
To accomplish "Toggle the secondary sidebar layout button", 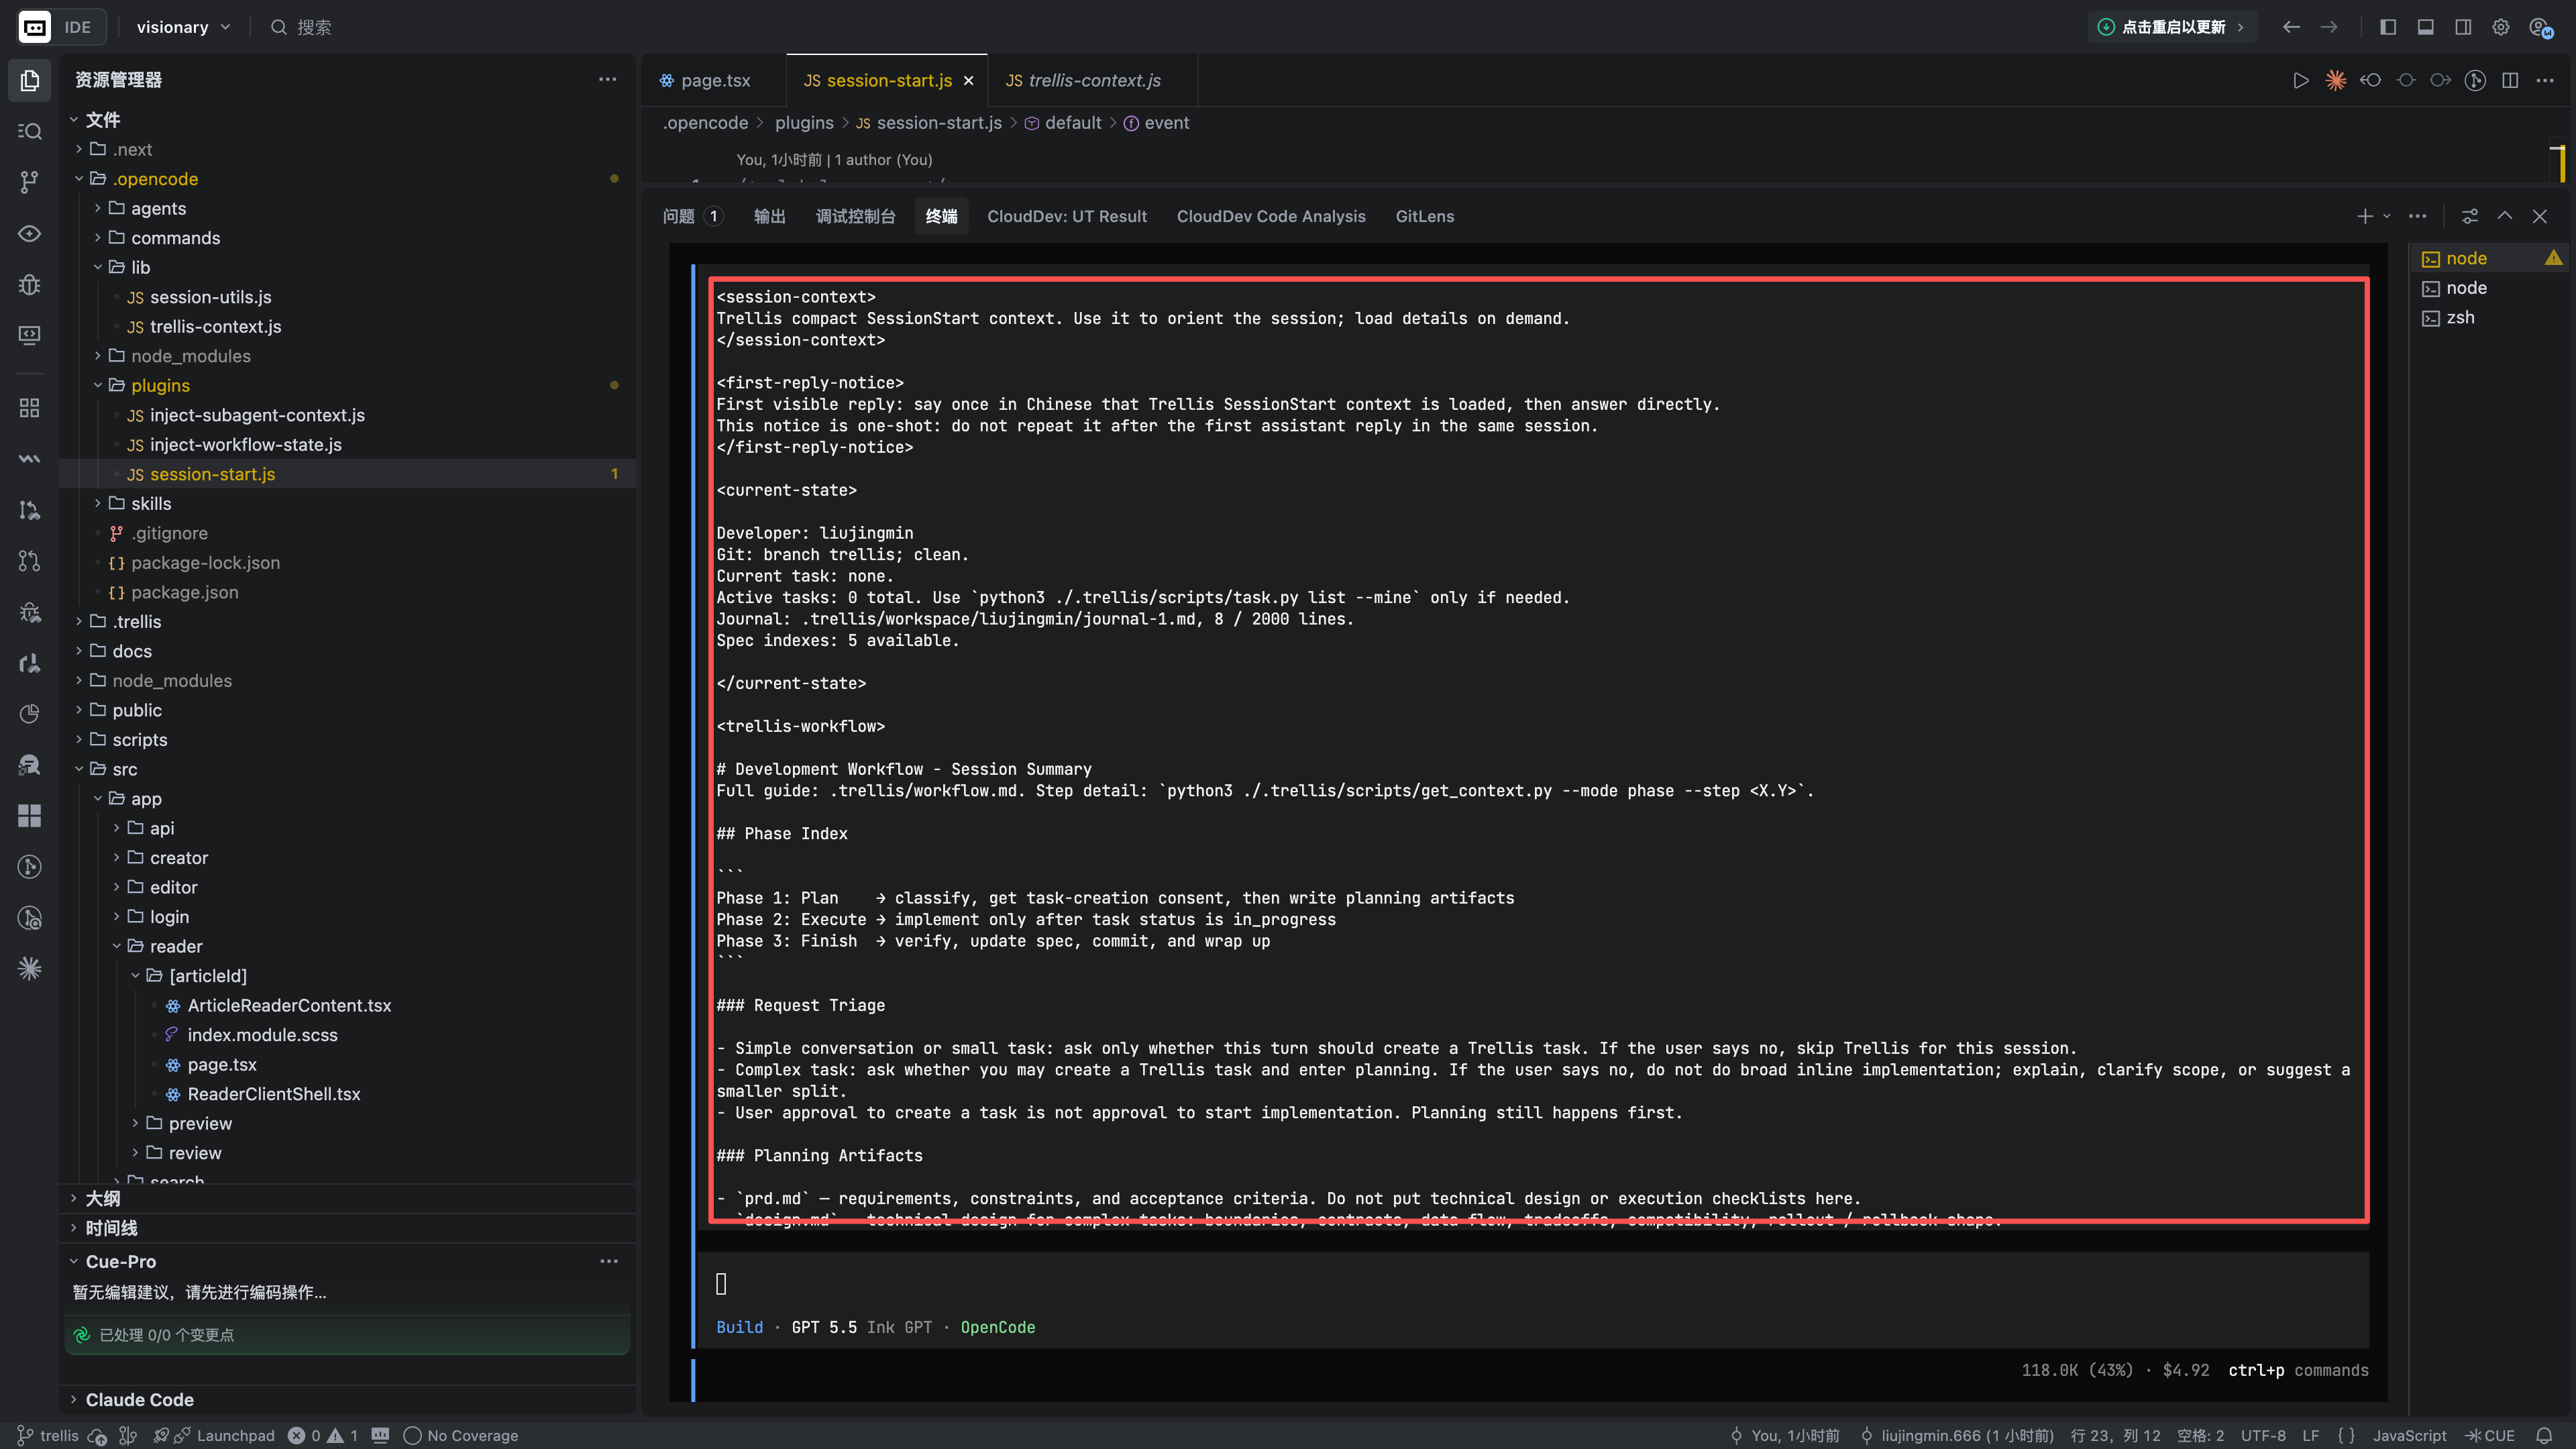I will pyautogui.click(x=2463, y=27).
